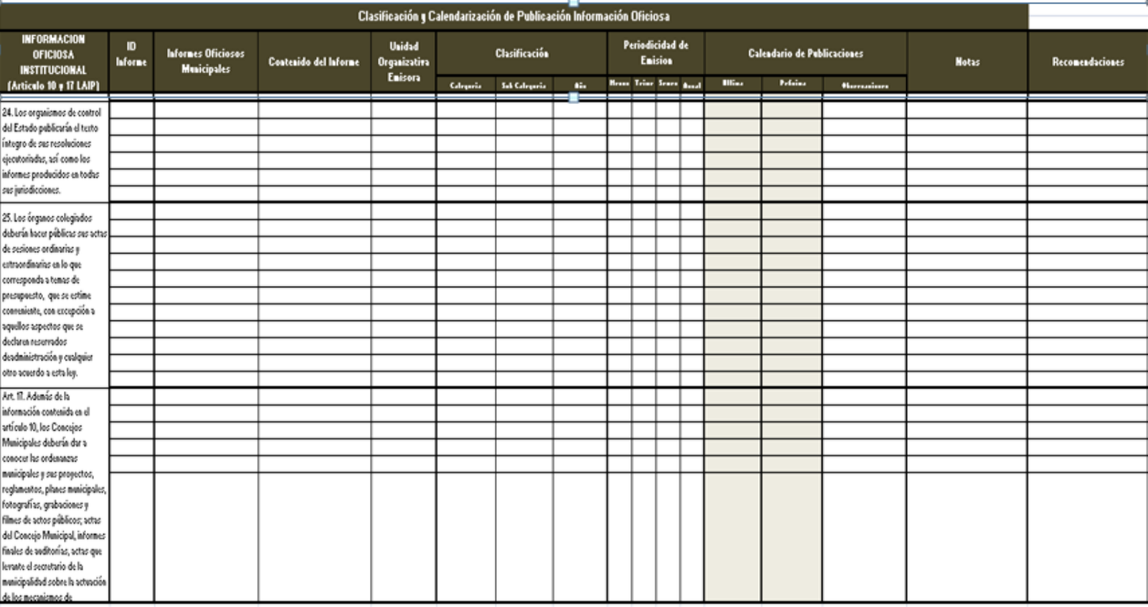Select the 'Calendario de Publicaciones' header

pos(805,53)
